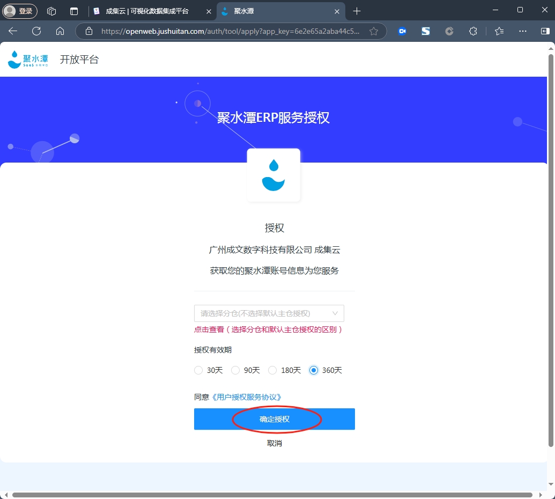This screenshot has width=555, height=499.
Task: Select the 90天 validity option
Action: pyautogui.click(x=246, y=370)
